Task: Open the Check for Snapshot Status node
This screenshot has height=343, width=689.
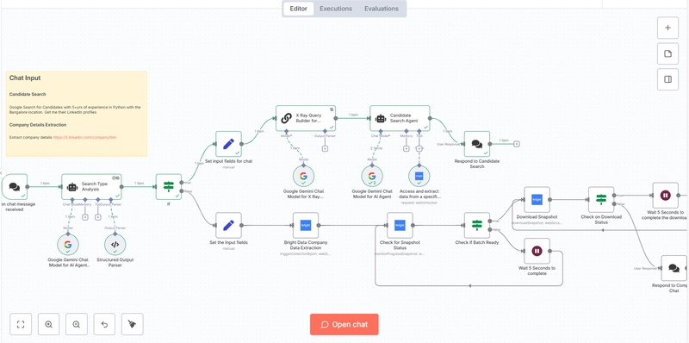Action: coord(400,225)
